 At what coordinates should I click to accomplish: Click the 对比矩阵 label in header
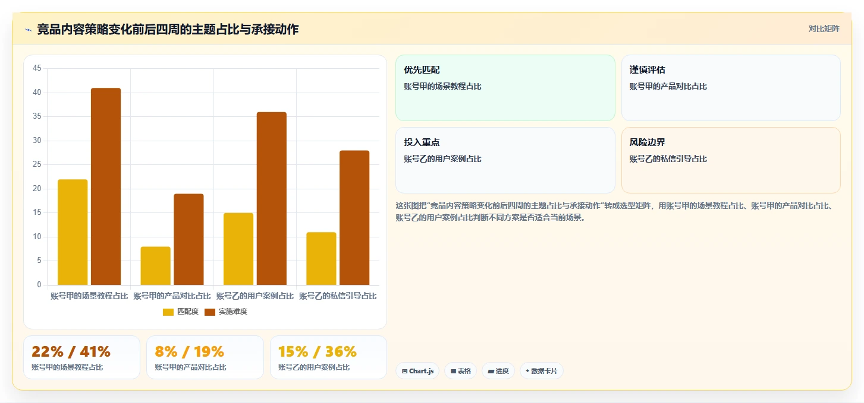(824, 28)
